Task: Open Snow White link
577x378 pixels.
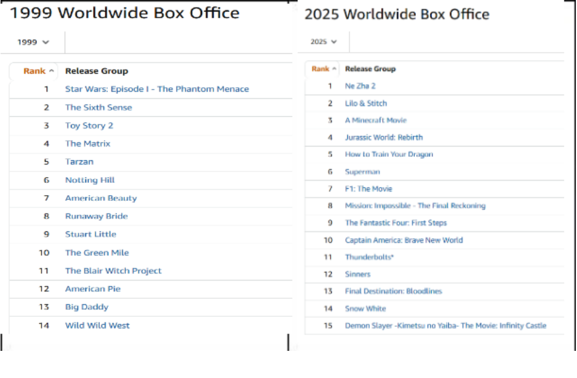Action: click(x=365, y=308)
